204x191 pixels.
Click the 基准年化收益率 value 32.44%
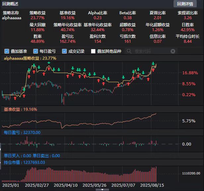click(x=98, y=30)
